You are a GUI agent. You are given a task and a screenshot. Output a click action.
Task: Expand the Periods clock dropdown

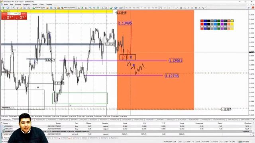[x=118, y=8]
